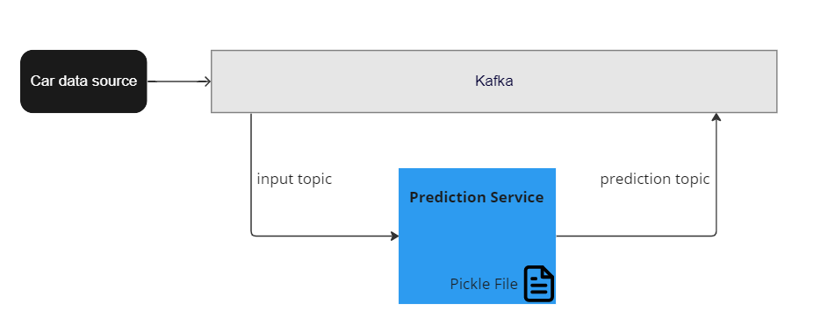Click rounded corner of input topic connector

coord(253,234)
